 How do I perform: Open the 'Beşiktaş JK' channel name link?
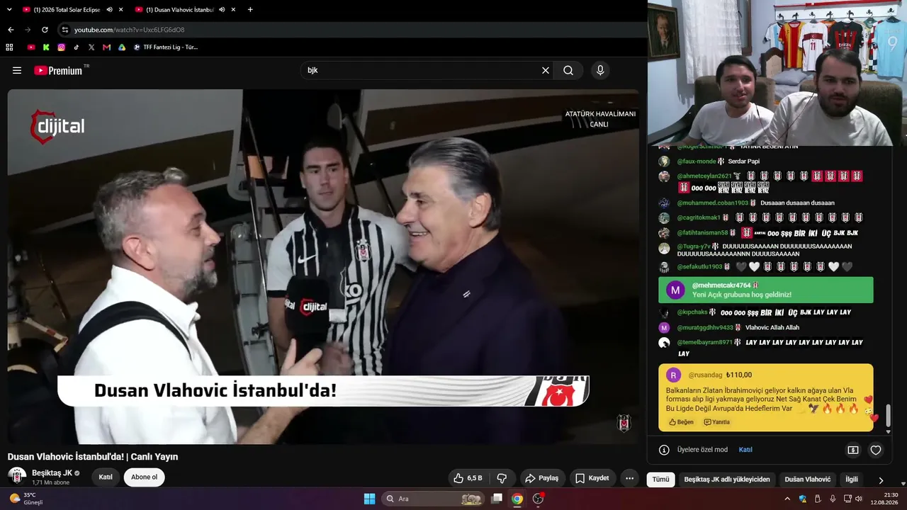pos(52,473)
